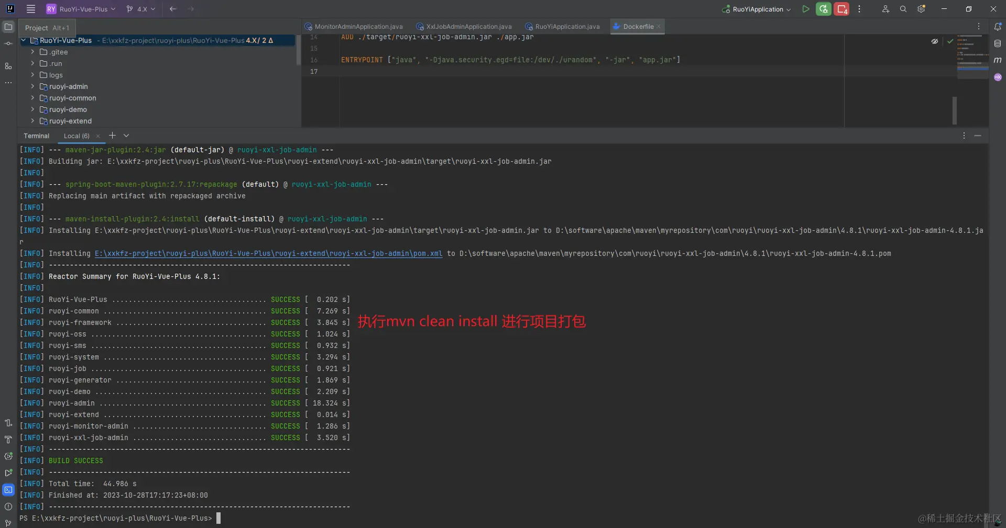Screen dimensions: 1006x528
Task: Open IDE settings gear
Action: (x=921, y=9)
